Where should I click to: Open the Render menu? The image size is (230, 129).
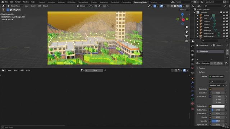[x=18, y=2]
